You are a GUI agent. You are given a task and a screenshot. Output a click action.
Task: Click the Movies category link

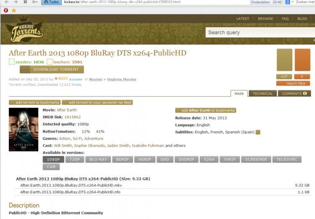[x=95, y=79]
